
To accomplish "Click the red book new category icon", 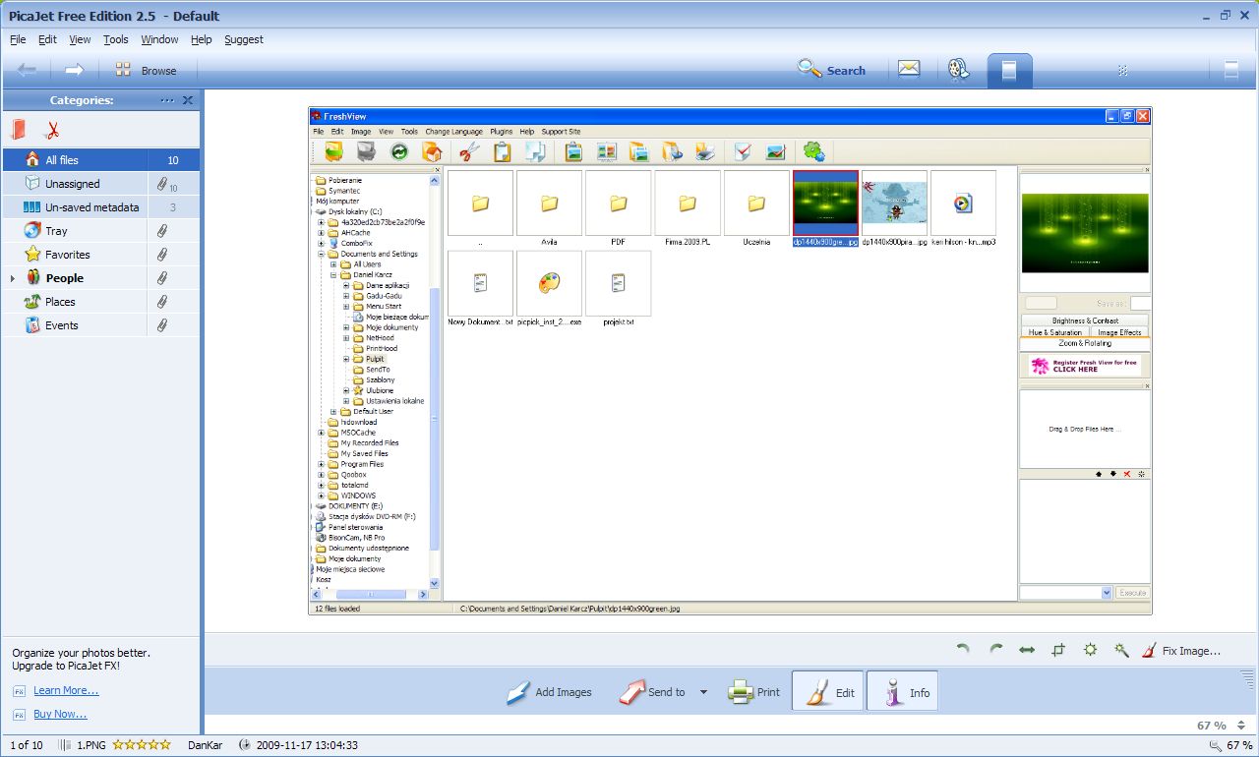I will (x=19, y=129).
